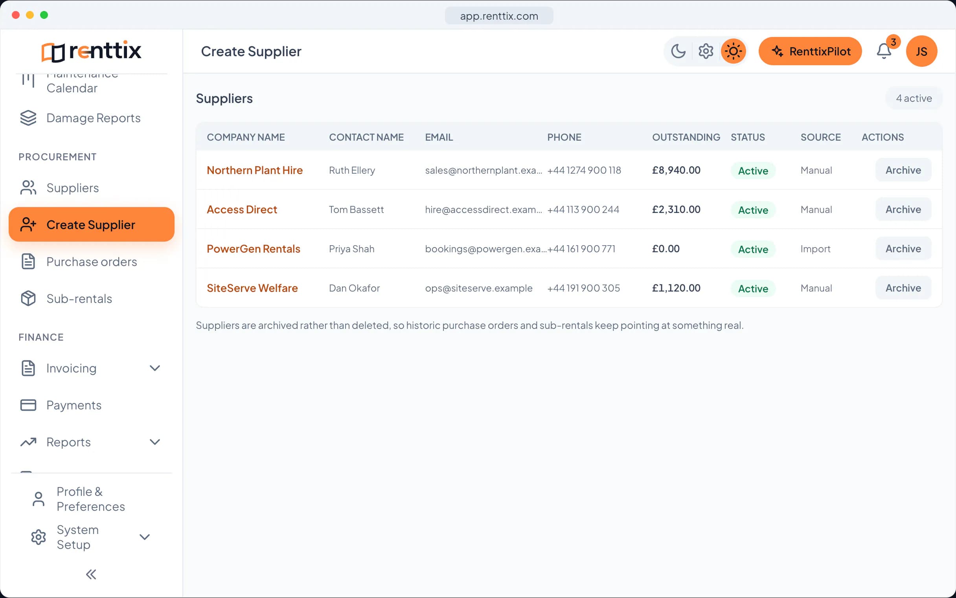Open Northern Plant Hire supplier
956x598 pixels.
point(255,170)
